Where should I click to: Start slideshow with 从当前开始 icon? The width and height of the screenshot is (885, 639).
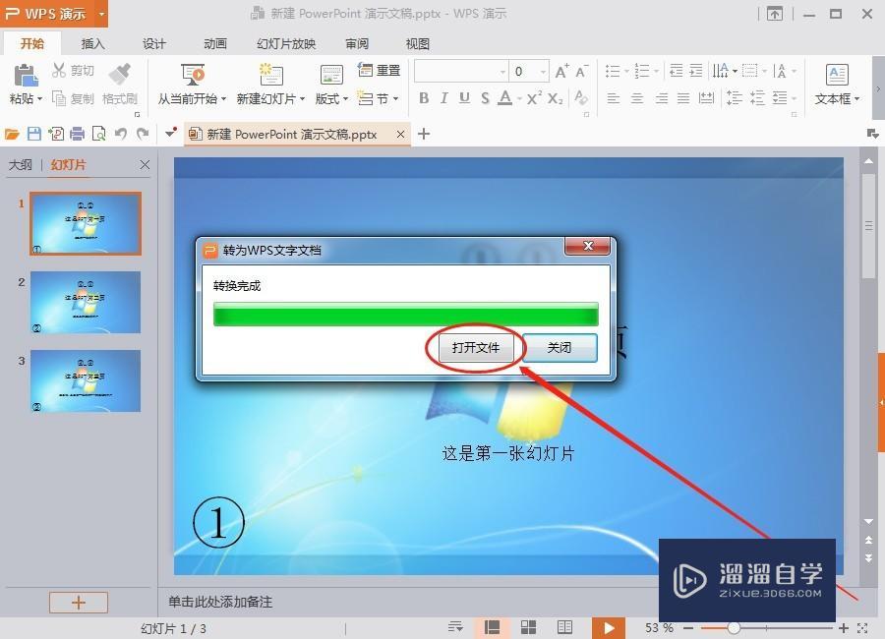[x=193, y=75]
